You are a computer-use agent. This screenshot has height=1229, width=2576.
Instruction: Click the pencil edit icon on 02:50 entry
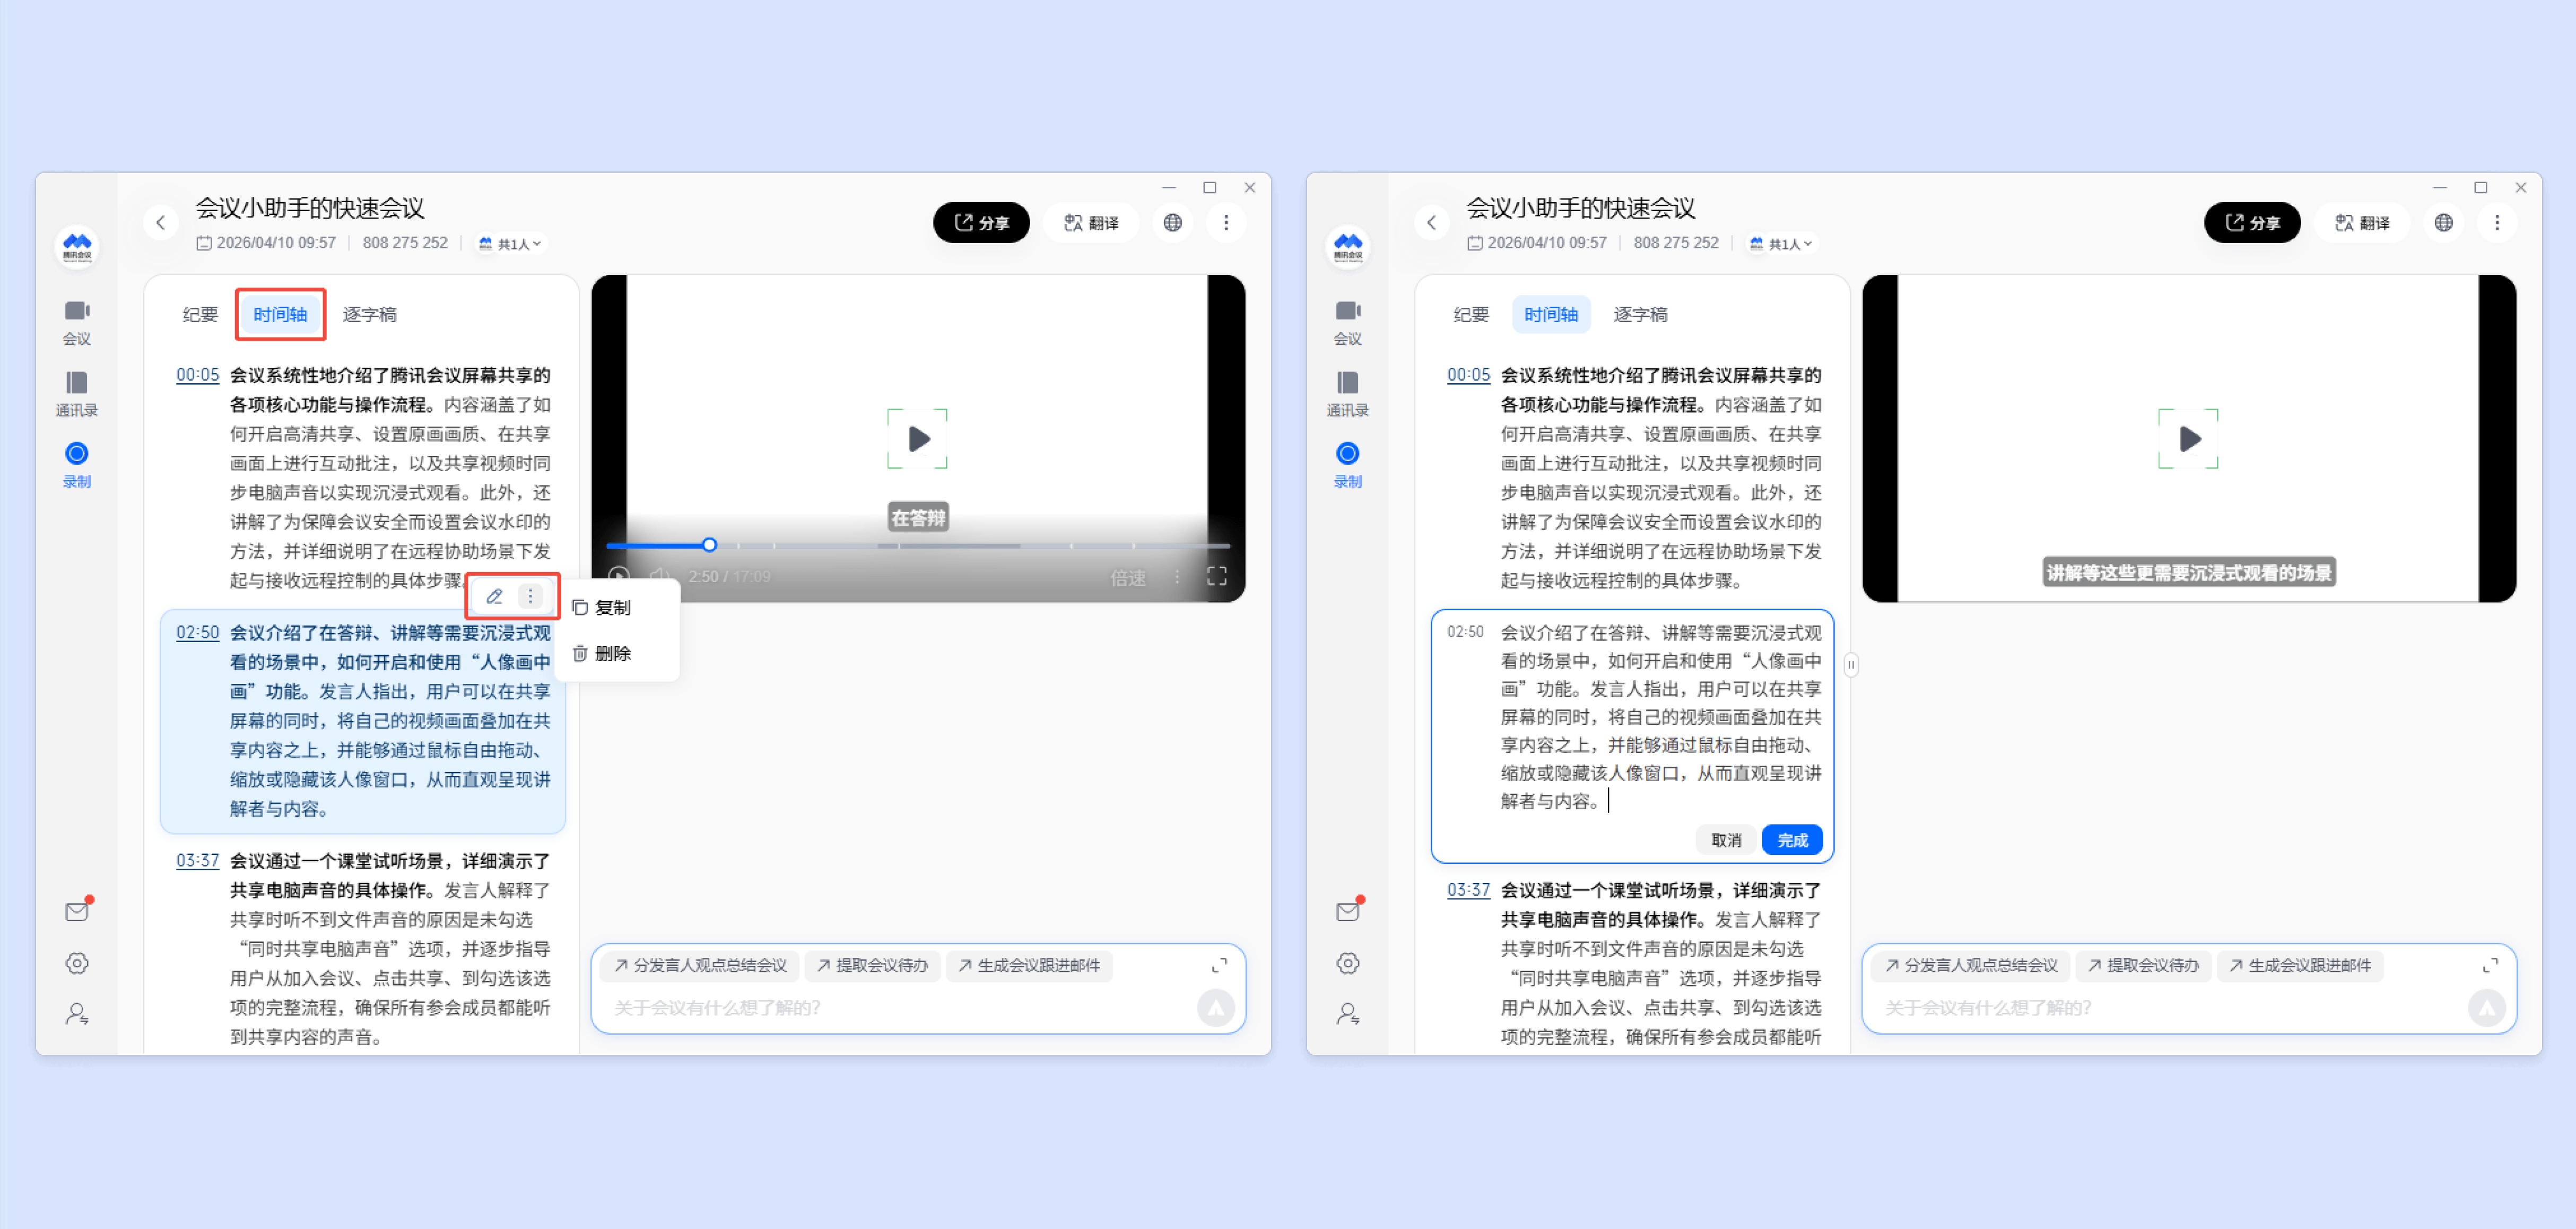point(494,596)
